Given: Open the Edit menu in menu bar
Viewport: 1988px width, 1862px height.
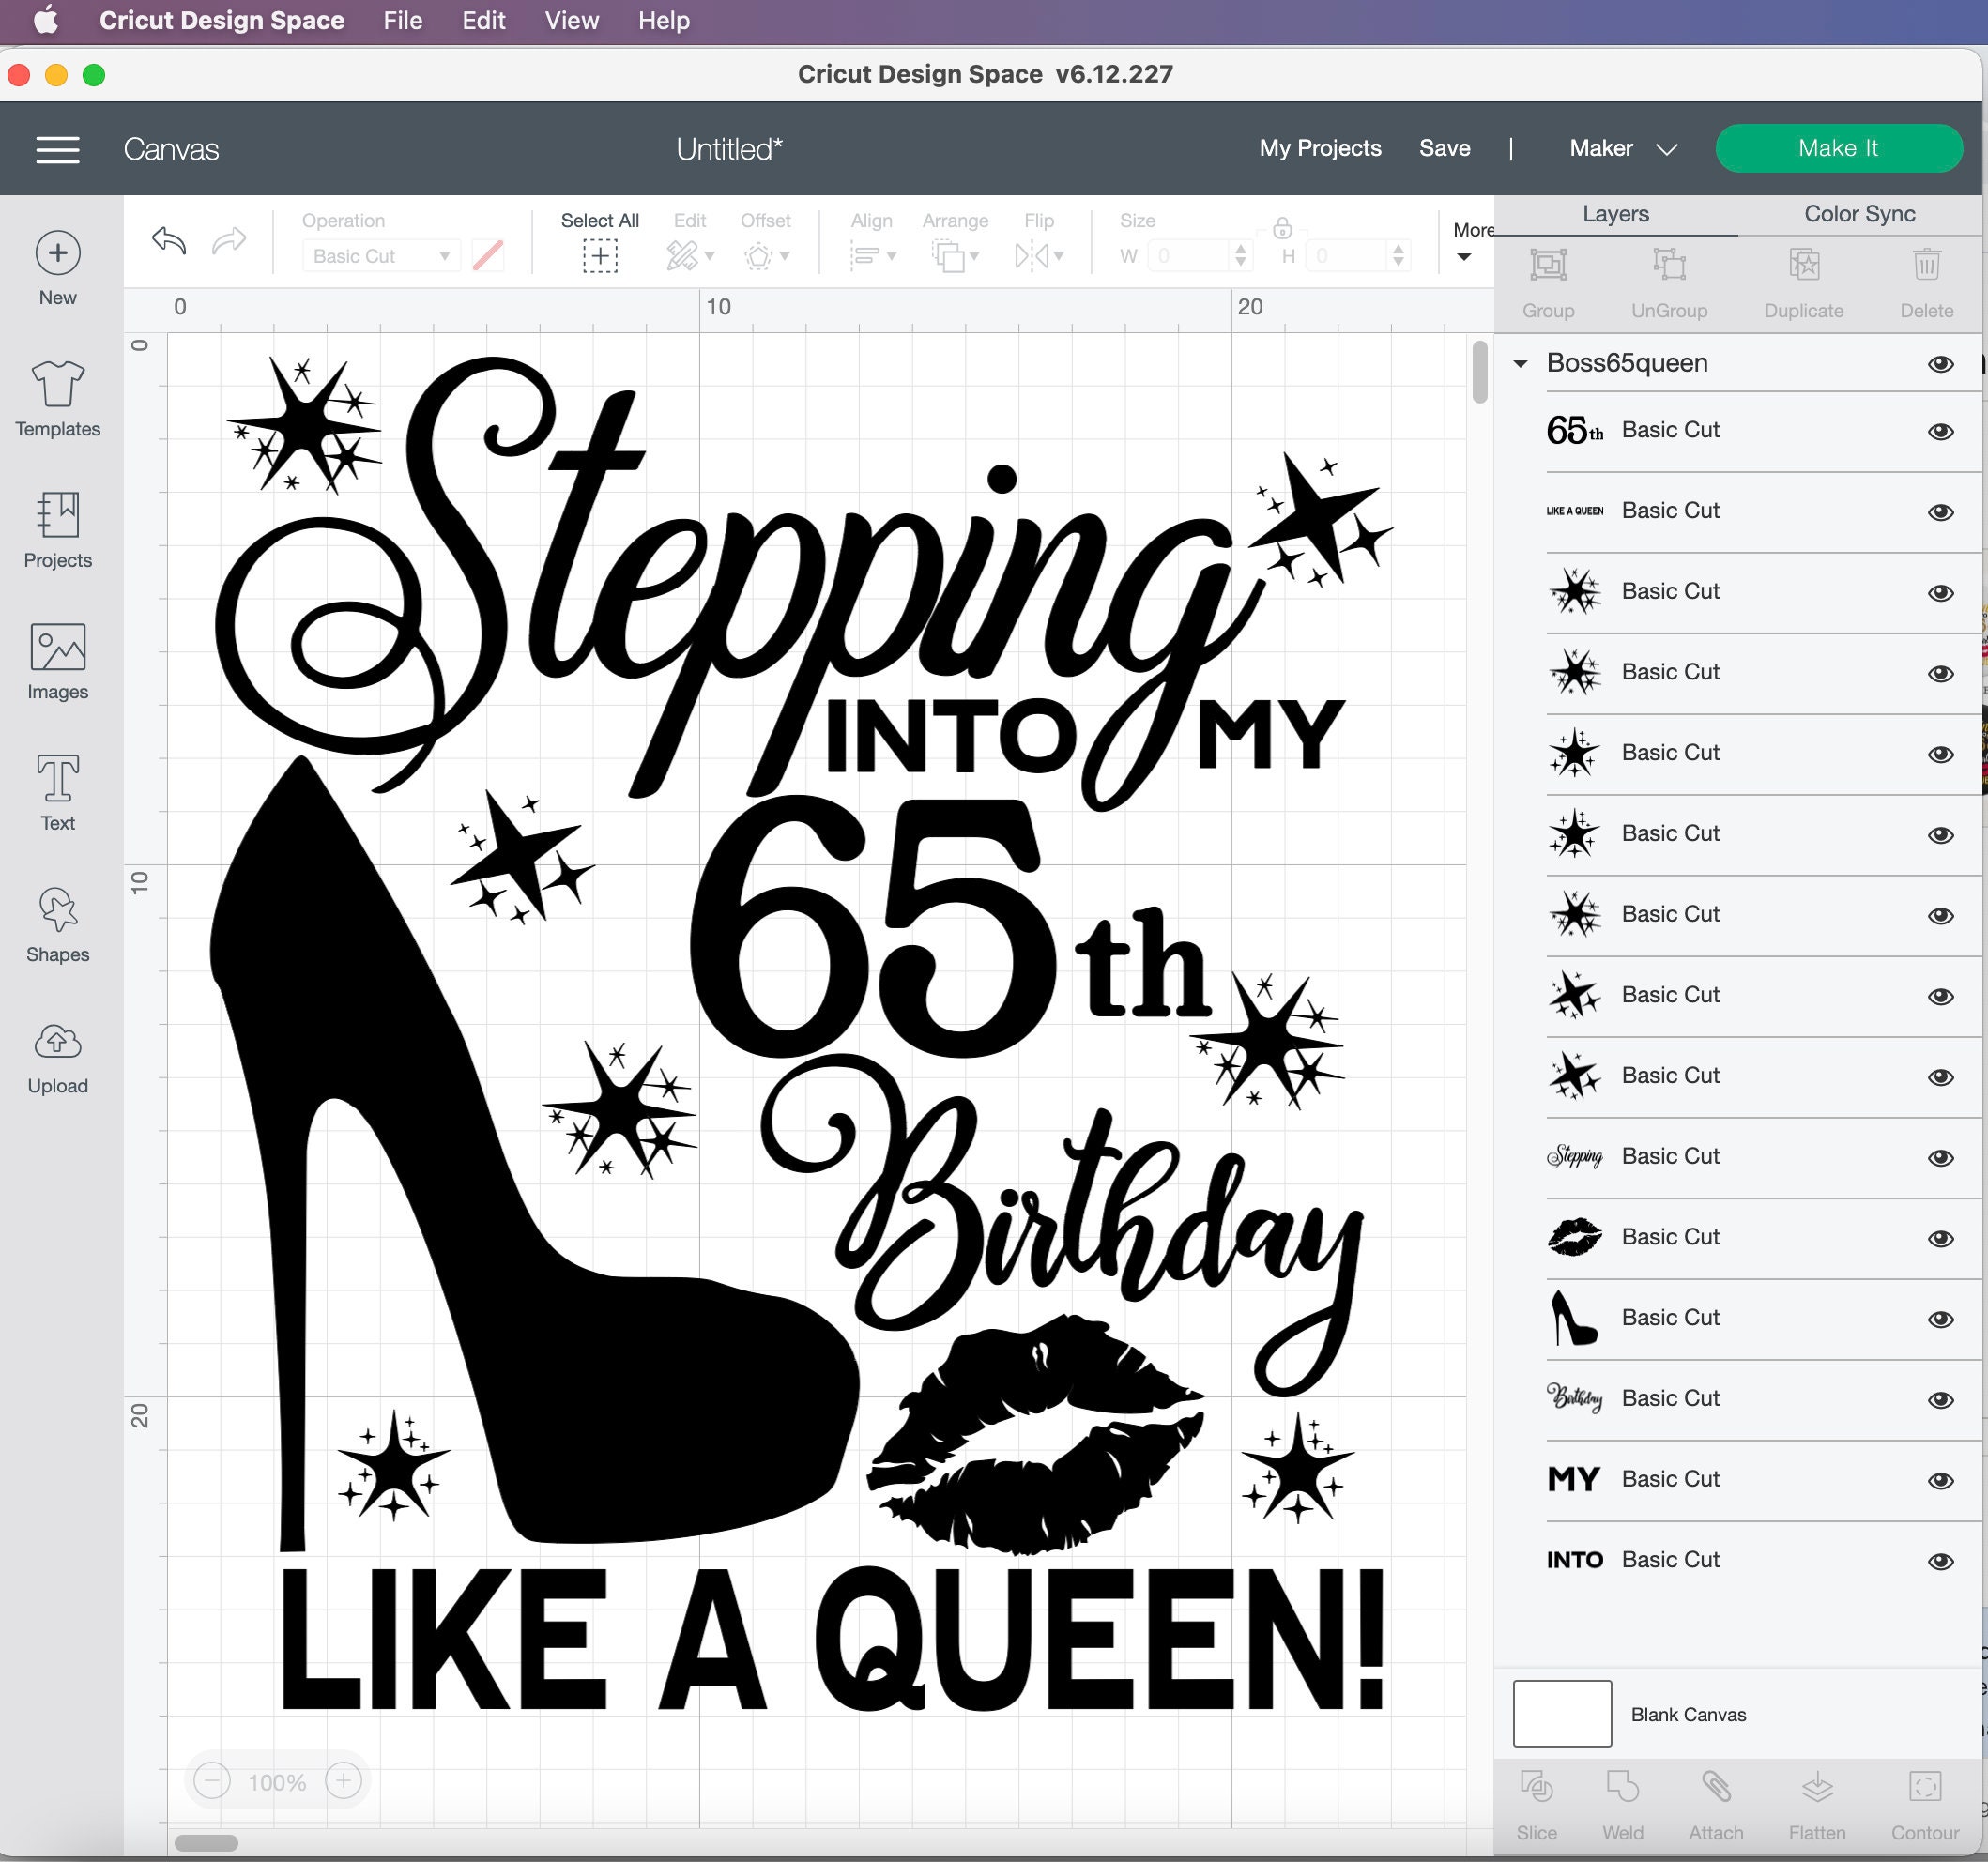Looking at the screenshot, I should point(484,20).
